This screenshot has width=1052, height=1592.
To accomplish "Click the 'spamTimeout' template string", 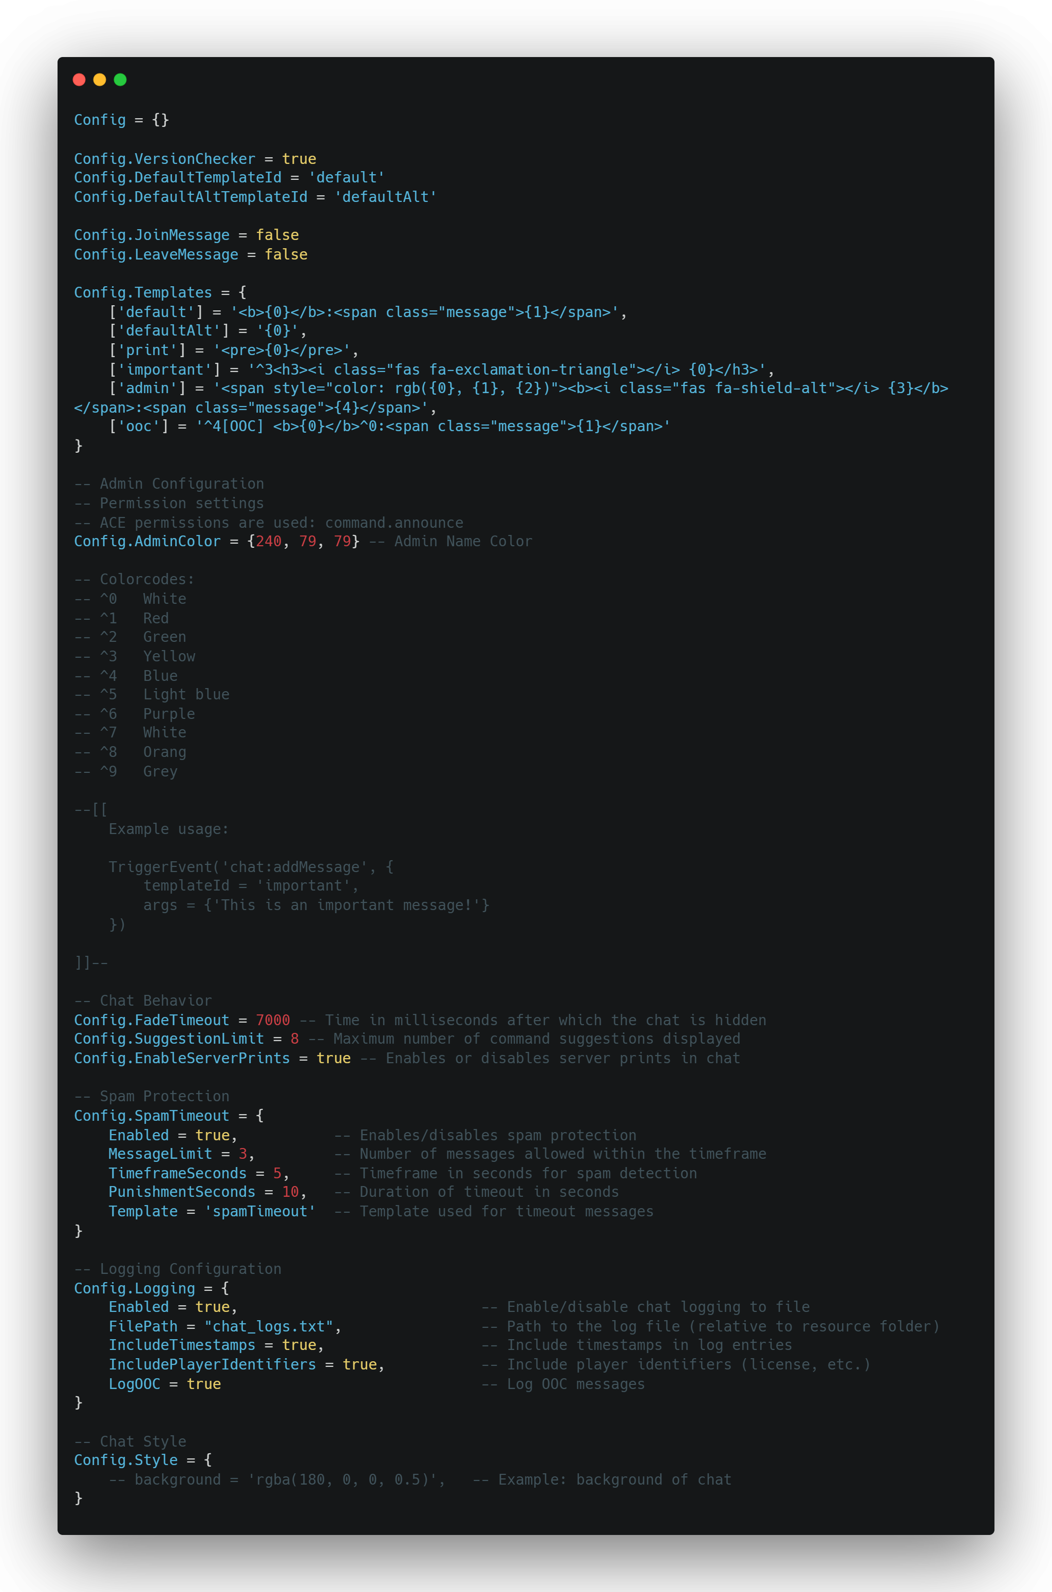I will pos(259,1211).
